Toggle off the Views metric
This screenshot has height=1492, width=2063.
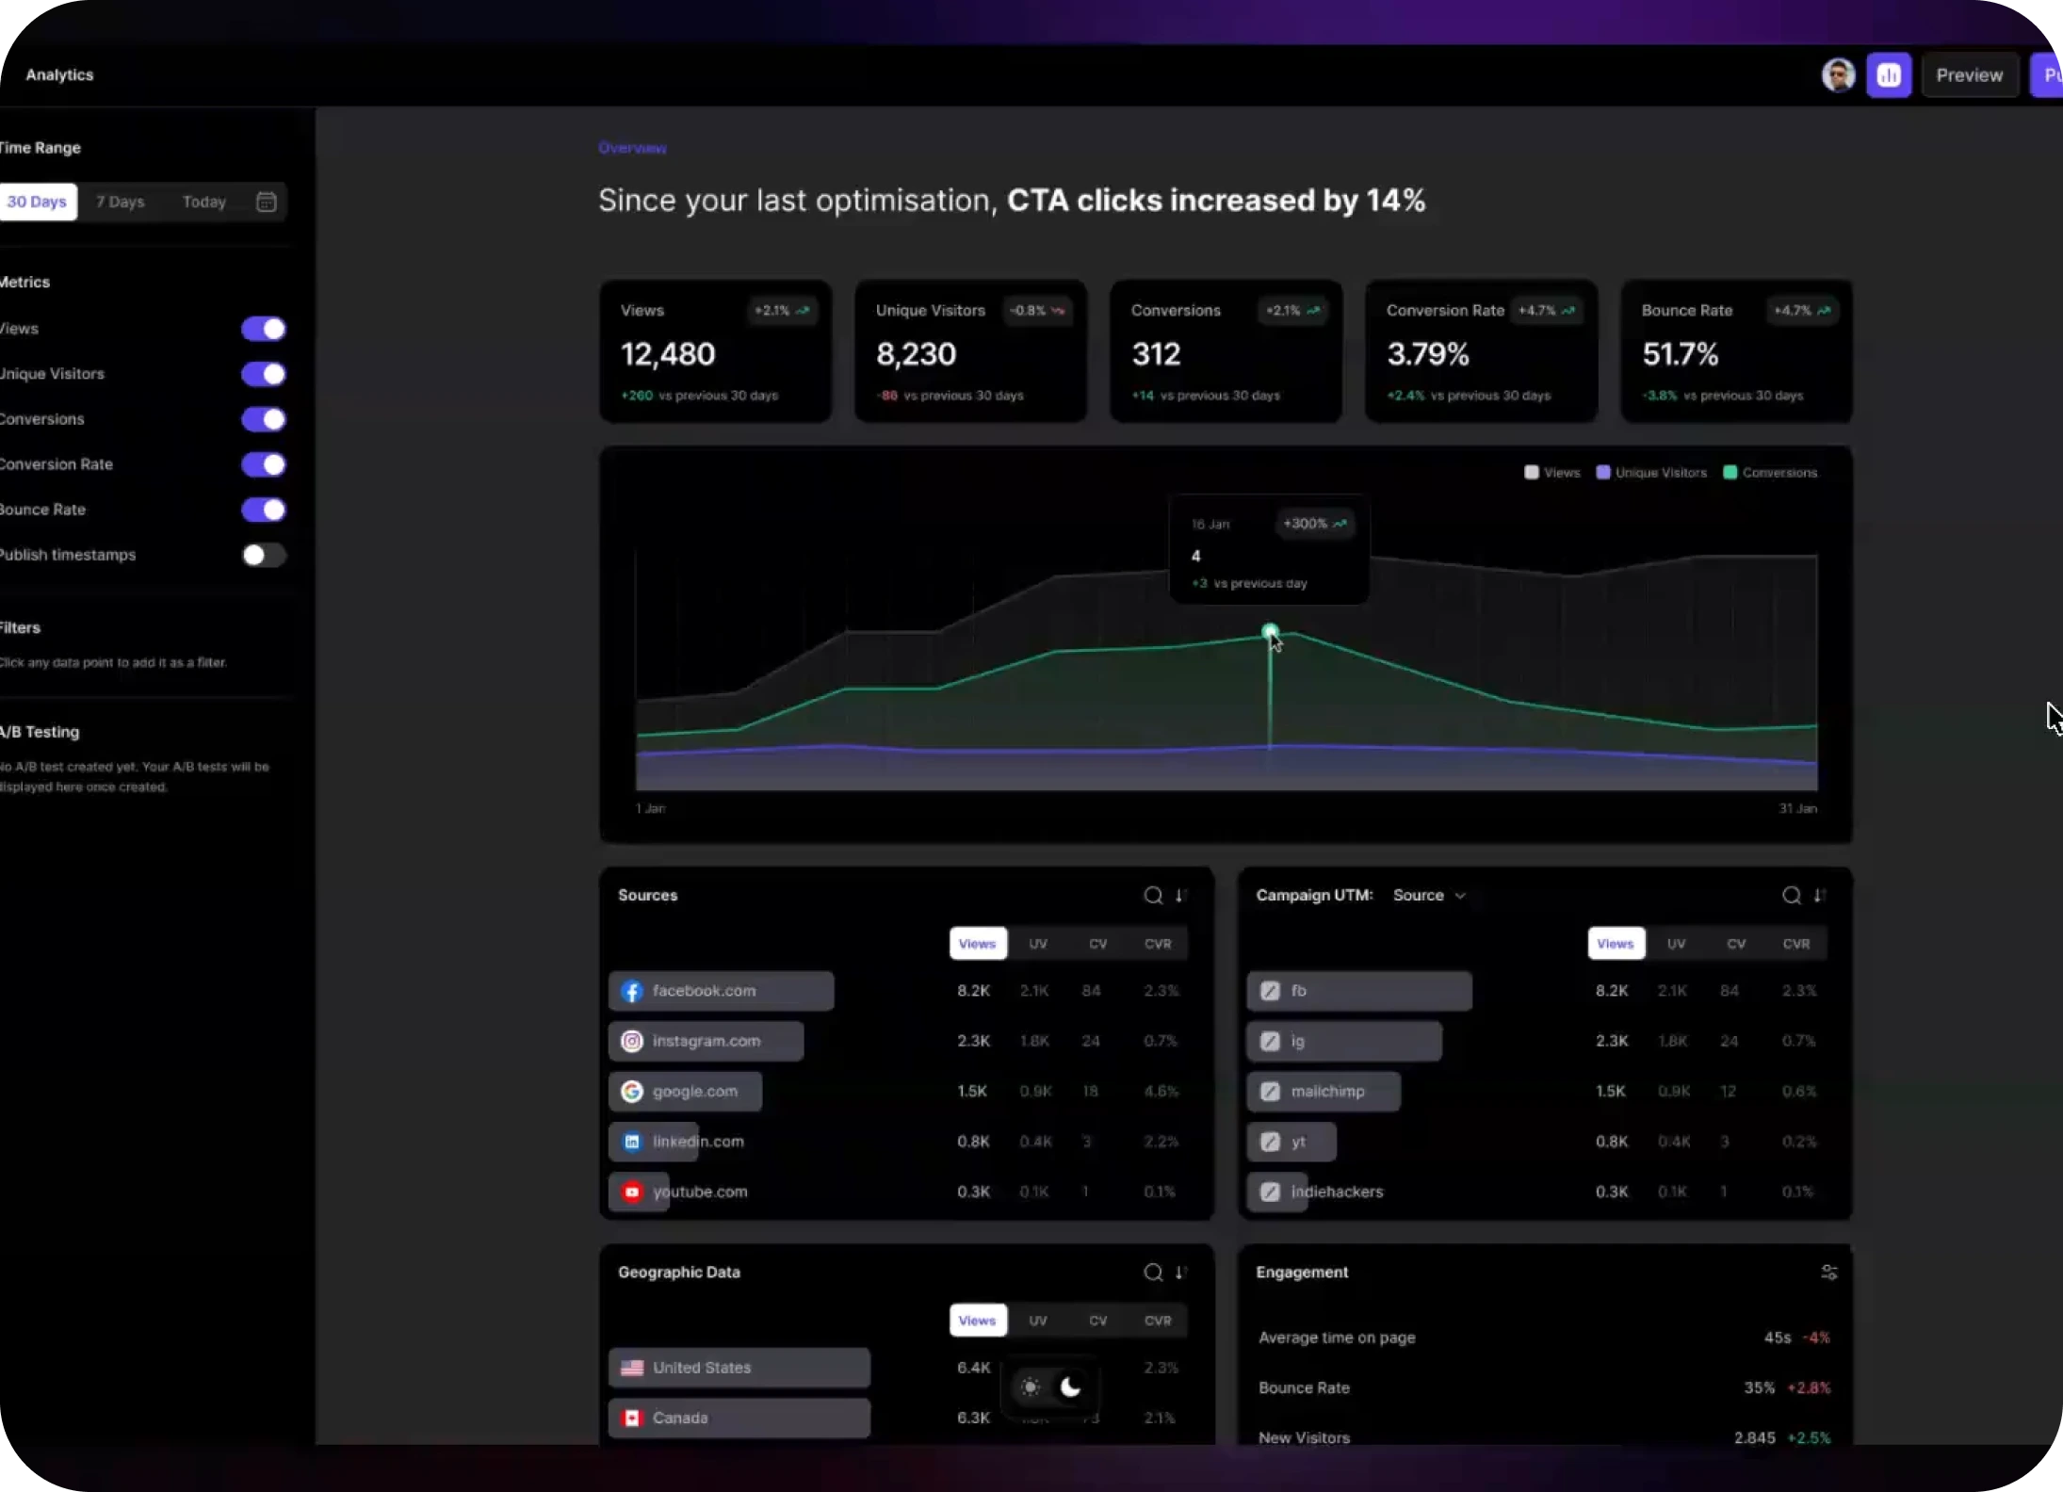pos(264,329)
